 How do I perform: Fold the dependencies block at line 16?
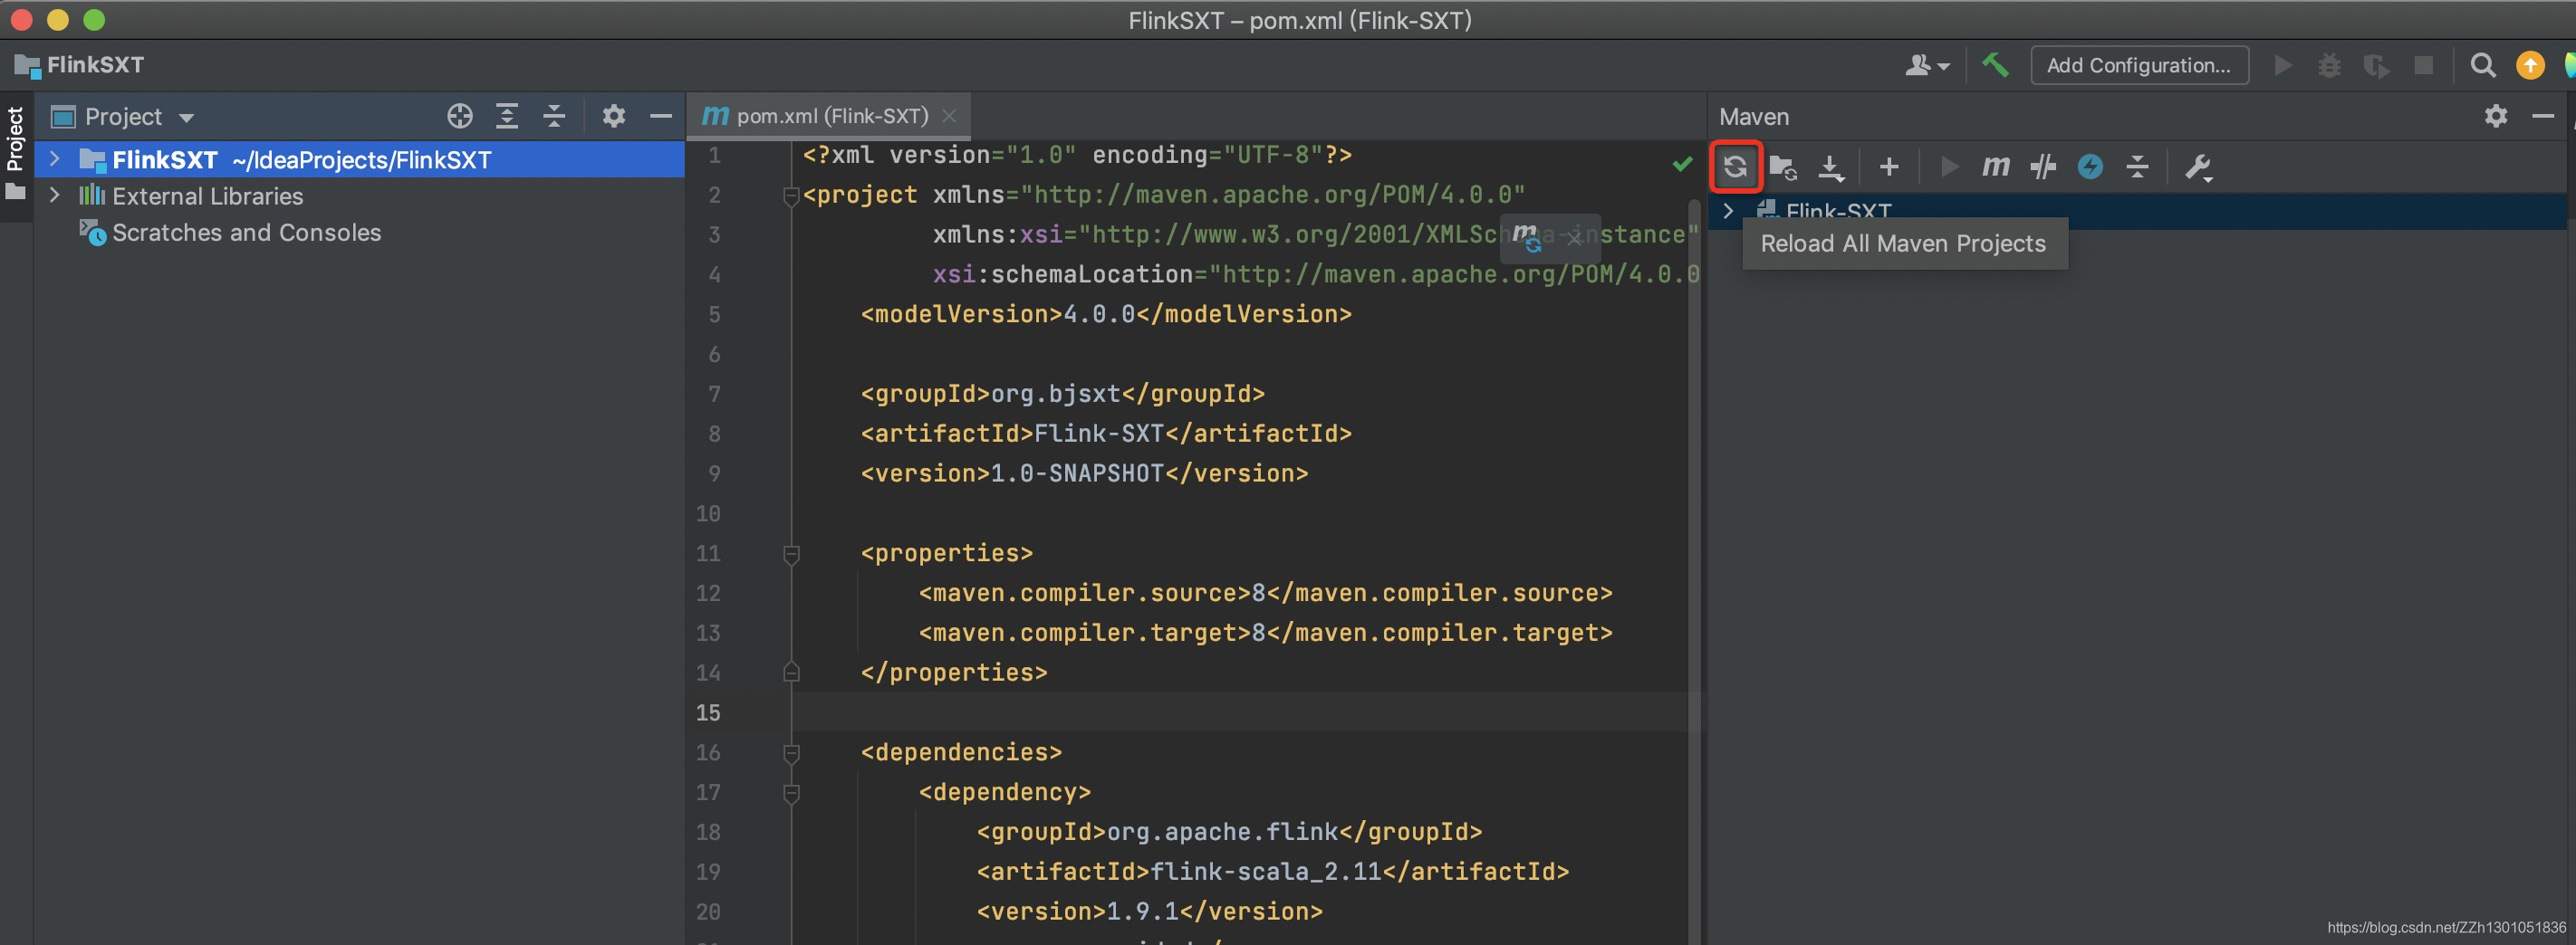coord(791,752)
